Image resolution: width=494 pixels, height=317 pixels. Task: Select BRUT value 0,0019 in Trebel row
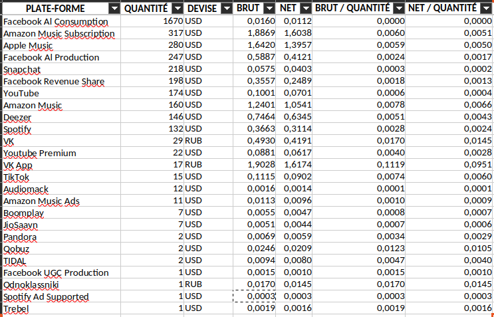coord(254,308)
